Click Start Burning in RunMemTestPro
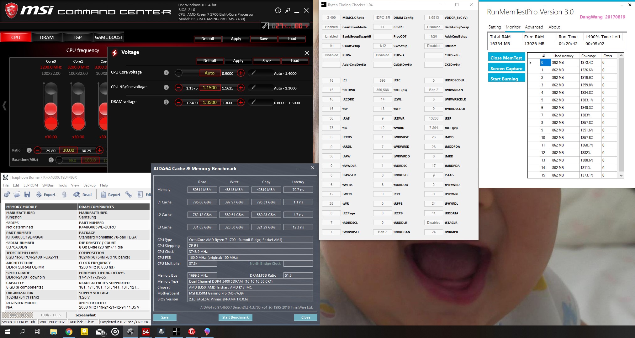635x338 pixels. [506, 78]
